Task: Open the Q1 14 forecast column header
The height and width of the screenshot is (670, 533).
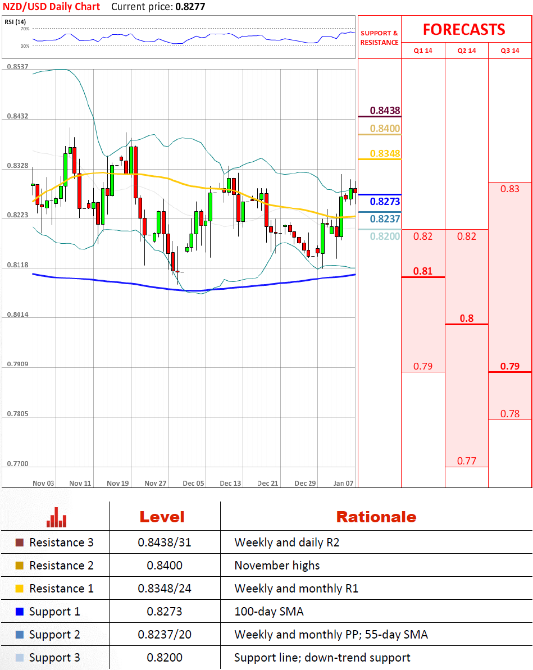Action: pos(423,51)
